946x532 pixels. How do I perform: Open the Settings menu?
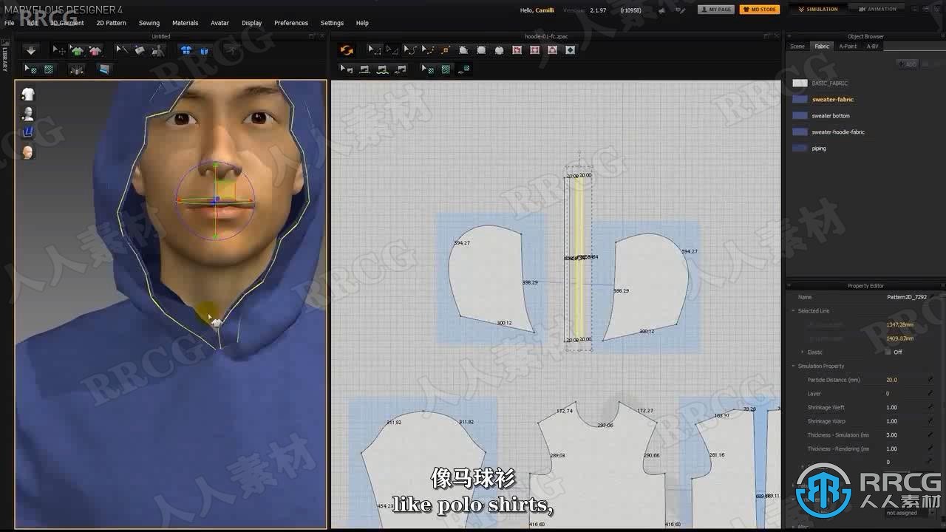[x=332, y=23]
